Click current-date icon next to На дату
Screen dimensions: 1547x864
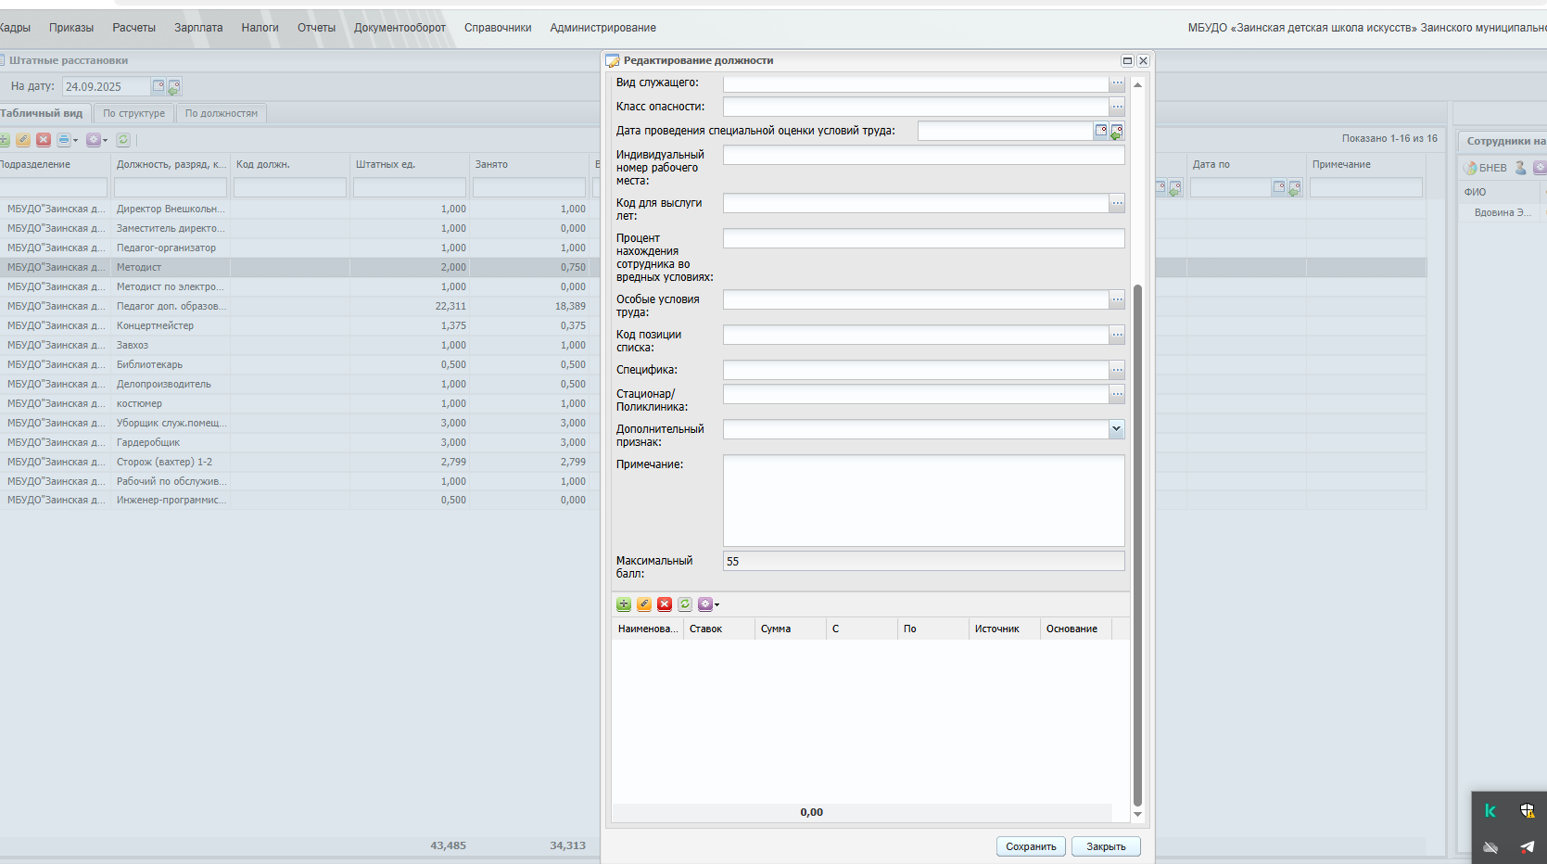(x=174, y=87)
